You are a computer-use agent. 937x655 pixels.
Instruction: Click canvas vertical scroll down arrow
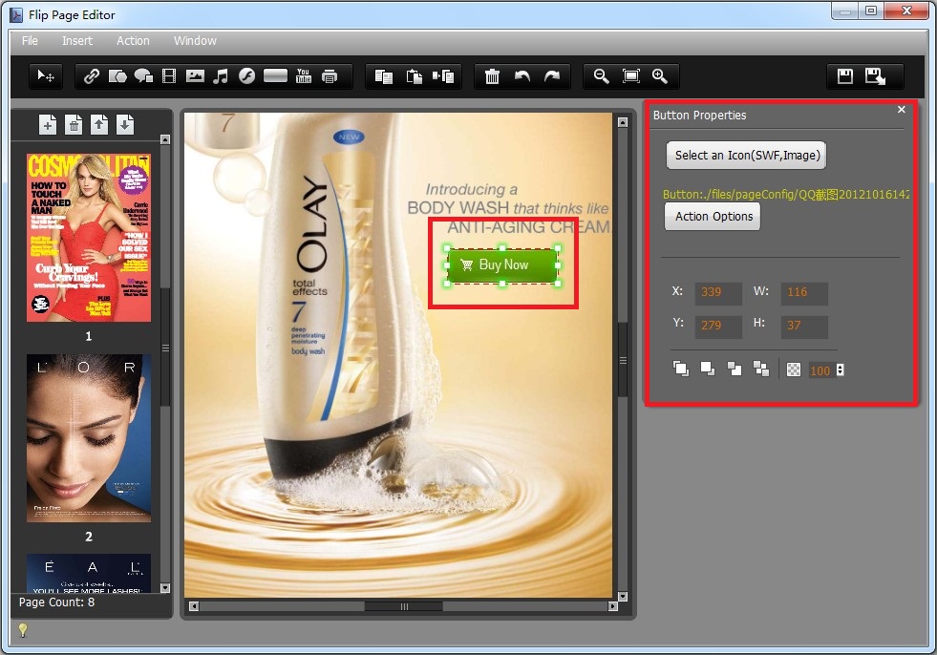click(x=623, y=597)
